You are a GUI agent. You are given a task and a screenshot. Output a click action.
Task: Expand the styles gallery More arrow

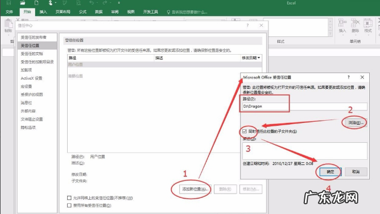[330, 34]
